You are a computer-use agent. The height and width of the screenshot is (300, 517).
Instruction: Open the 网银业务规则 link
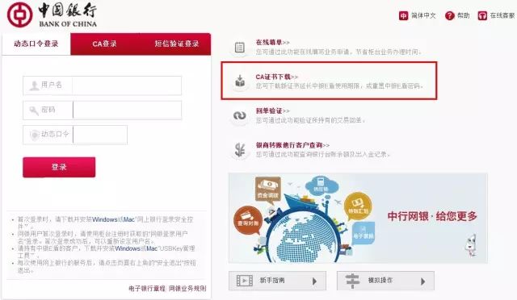187,289
